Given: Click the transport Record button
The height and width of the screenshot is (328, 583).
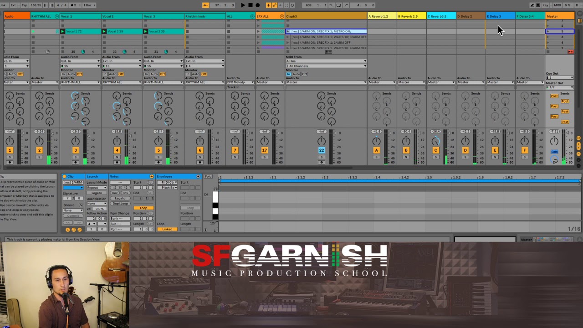Looking at the screenshot, I should [257, 5].
